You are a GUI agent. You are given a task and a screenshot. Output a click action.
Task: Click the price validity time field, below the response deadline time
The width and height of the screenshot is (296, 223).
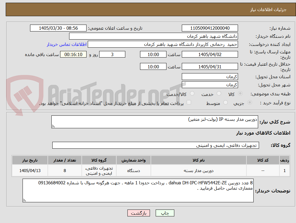153,67
